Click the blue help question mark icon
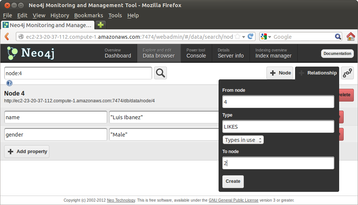The height and width of the screenshot is (205, 358). pyautogui.click(x=9, y=83)
